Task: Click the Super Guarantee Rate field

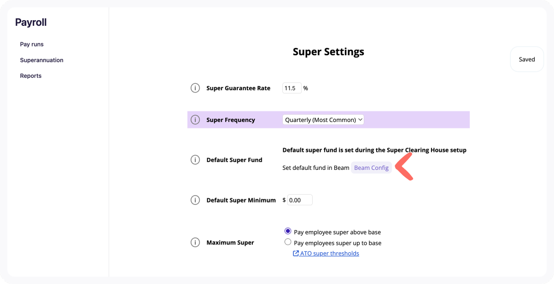Action: tap(292, 88)
